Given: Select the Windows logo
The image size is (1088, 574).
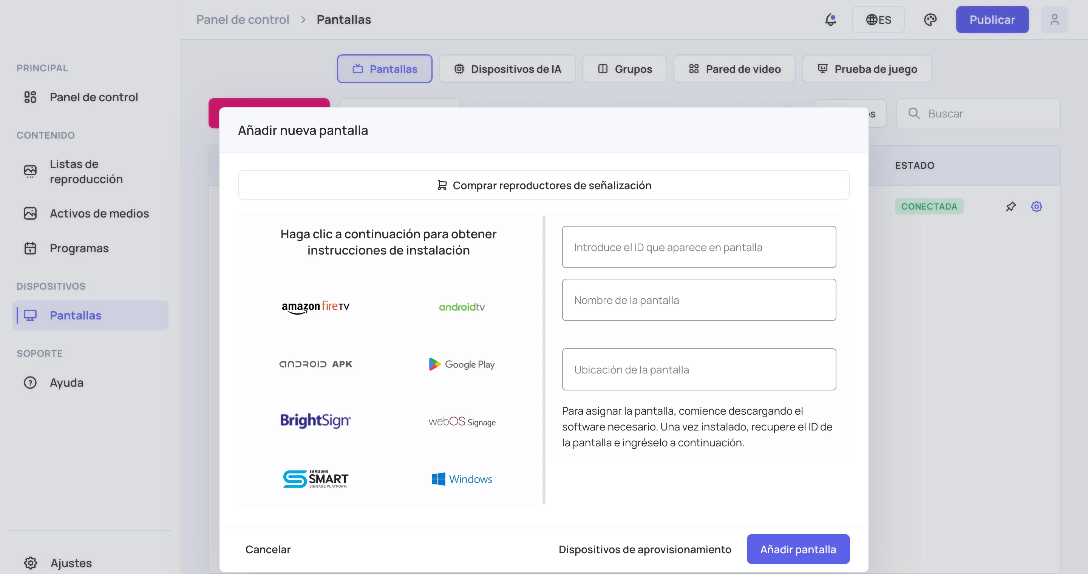Looking at the screenshot, I should pyautogui.click(x=462, y=479).
